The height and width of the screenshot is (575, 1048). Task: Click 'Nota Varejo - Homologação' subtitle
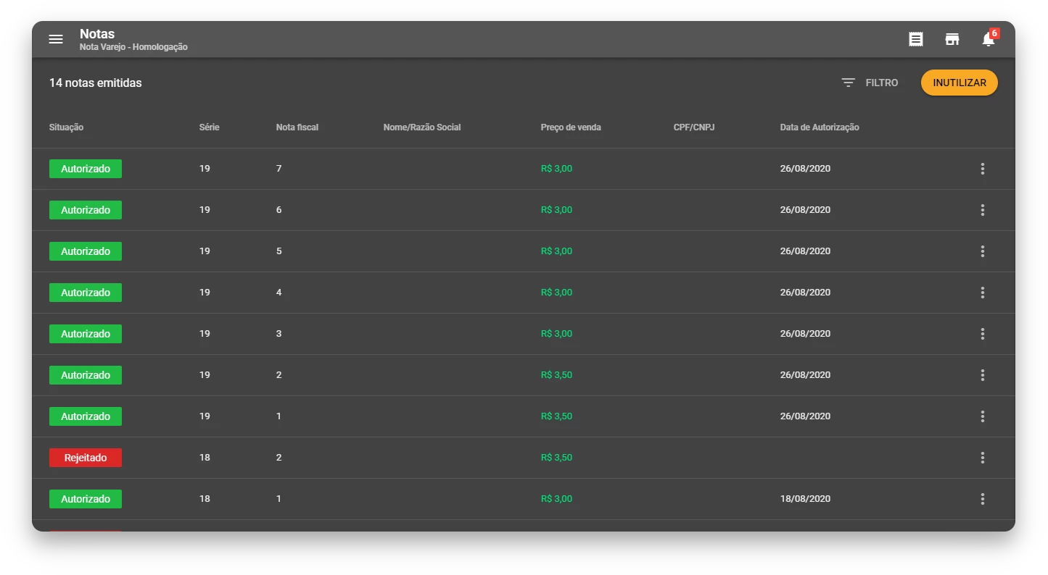coord(133,47)
